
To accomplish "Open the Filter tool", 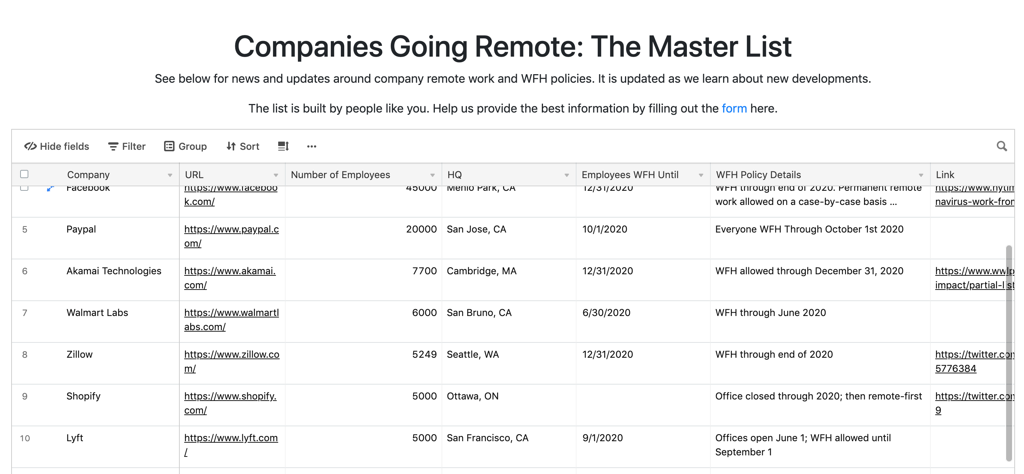I will pos(126,146).
